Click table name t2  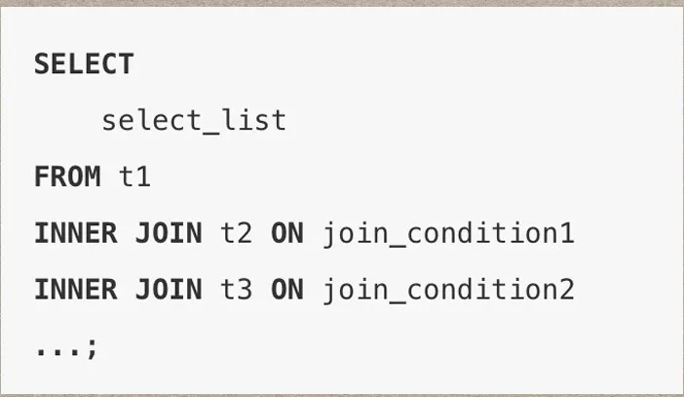pyautogui.click(x=236, y=234)
